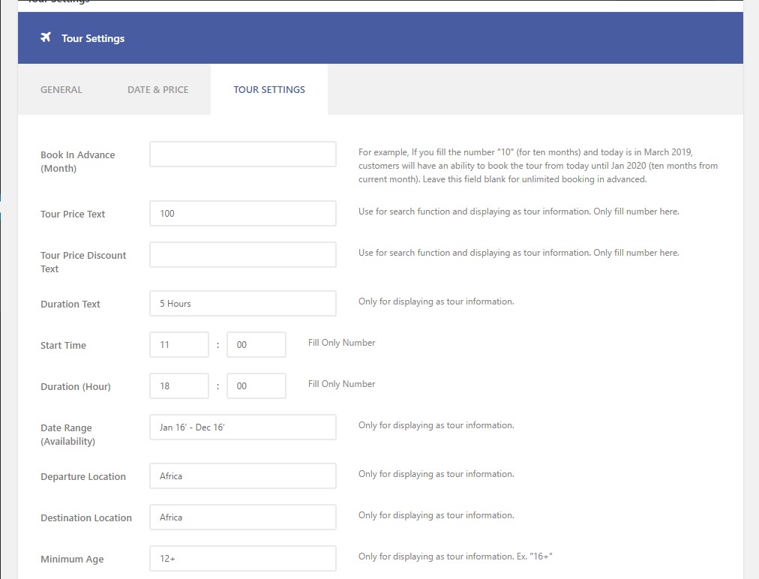Image resolution: width=759 pixels, height=579 pixels.
Task: Click the Tour Price Text input showing 100
Action: 243,214
